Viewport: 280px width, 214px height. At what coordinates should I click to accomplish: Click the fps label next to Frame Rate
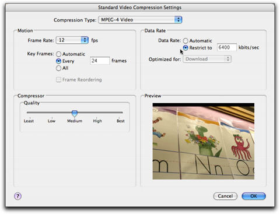94,40
